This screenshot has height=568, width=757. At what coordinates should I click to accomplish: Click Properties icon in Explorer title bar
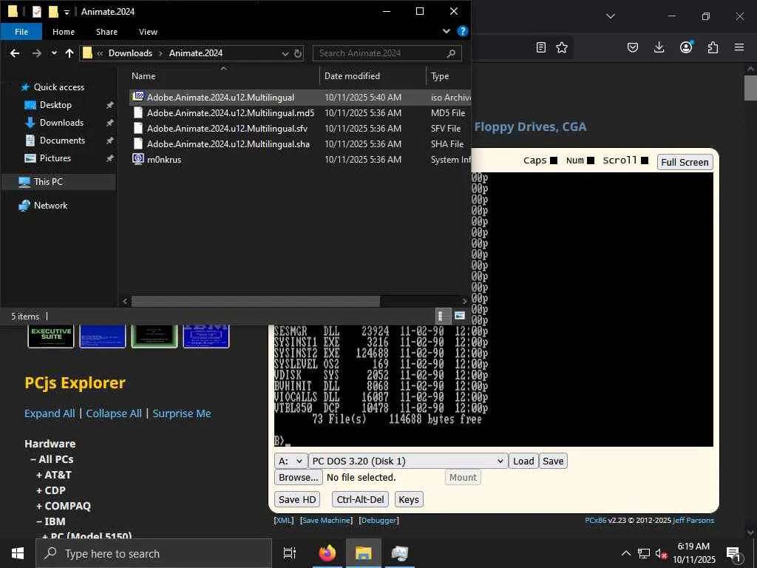pos(37,12)
